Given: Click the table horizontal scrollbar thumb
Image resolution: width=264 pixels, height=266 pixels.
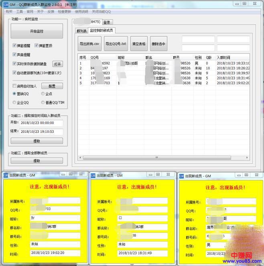Looking at the screenshot, I should tap(157, 158).
